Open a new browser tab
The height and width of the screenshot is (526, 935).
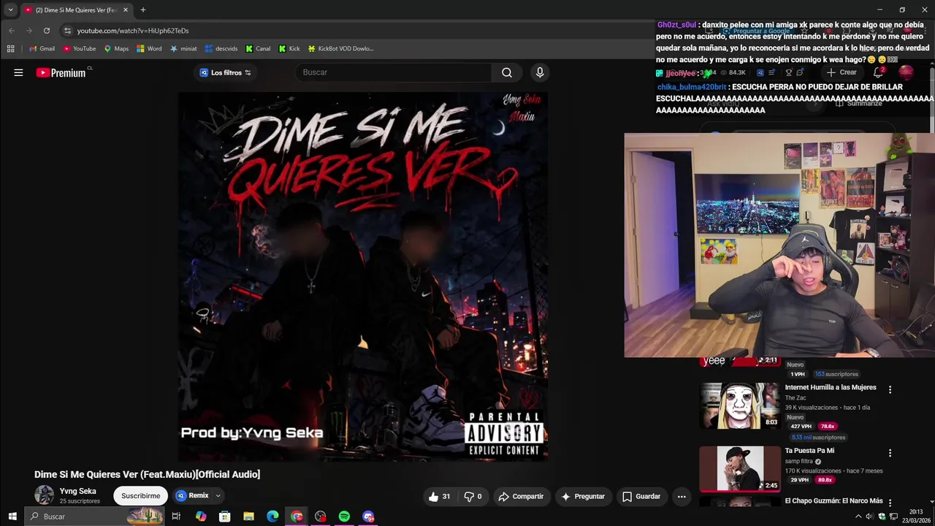[x=143, y=10]
